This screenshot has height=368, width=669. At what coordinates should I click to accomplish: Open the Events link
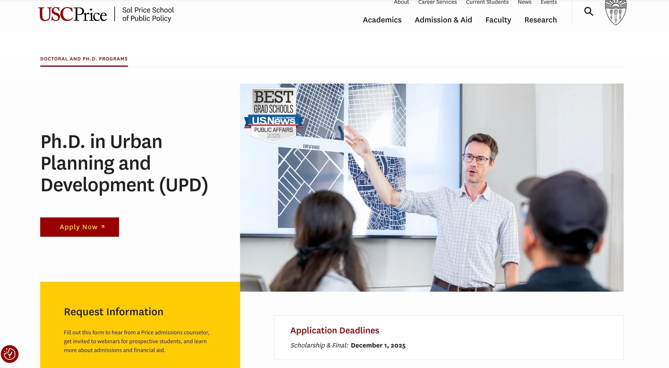pyautogui.click(x=549, y=2)
